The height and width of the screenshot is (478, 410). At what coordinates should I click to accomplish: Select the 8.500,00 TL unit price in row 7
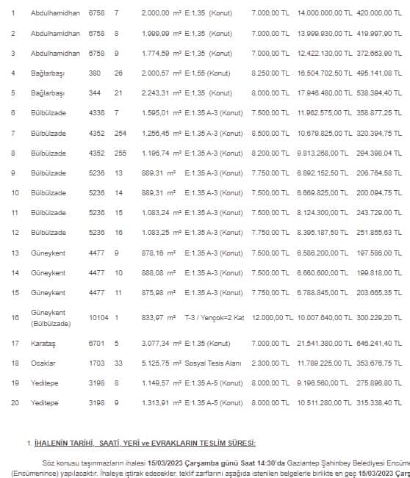(x=270, y=133)
